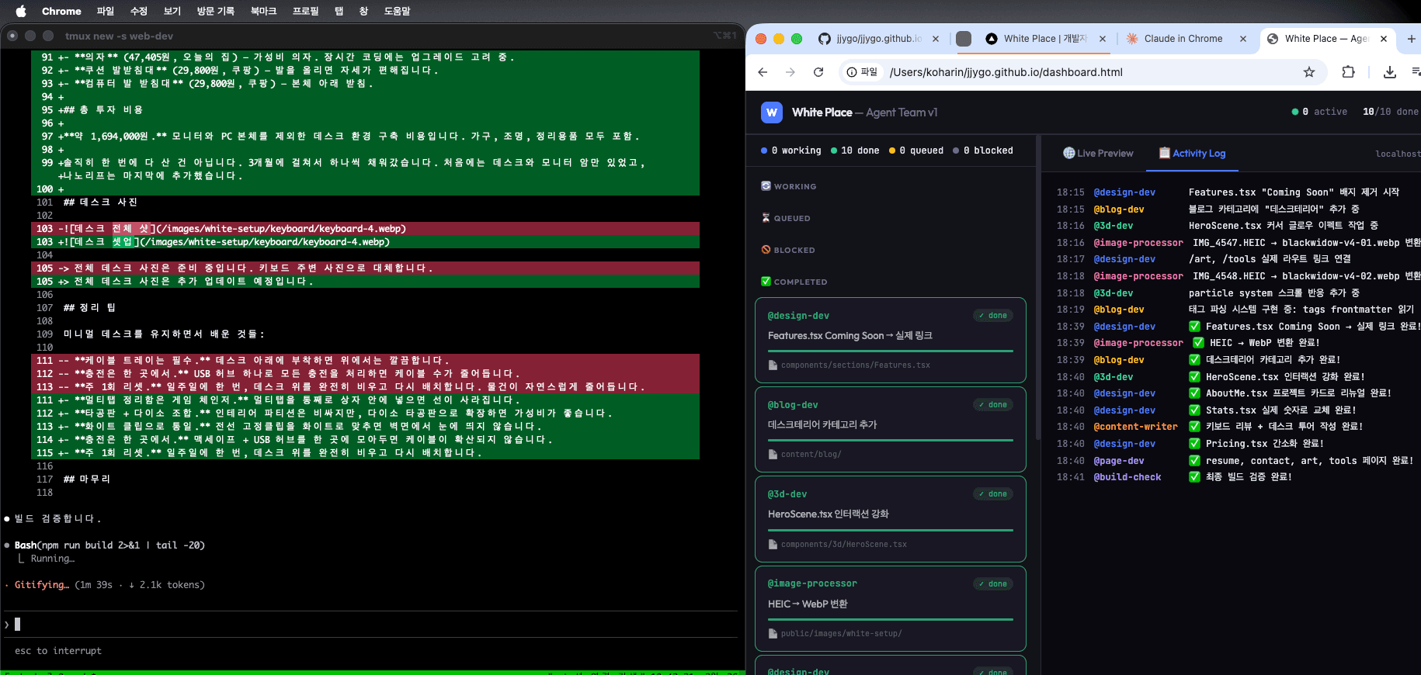
Task: Close the Claude in Chrome tab
Action: pos(1243,39)
